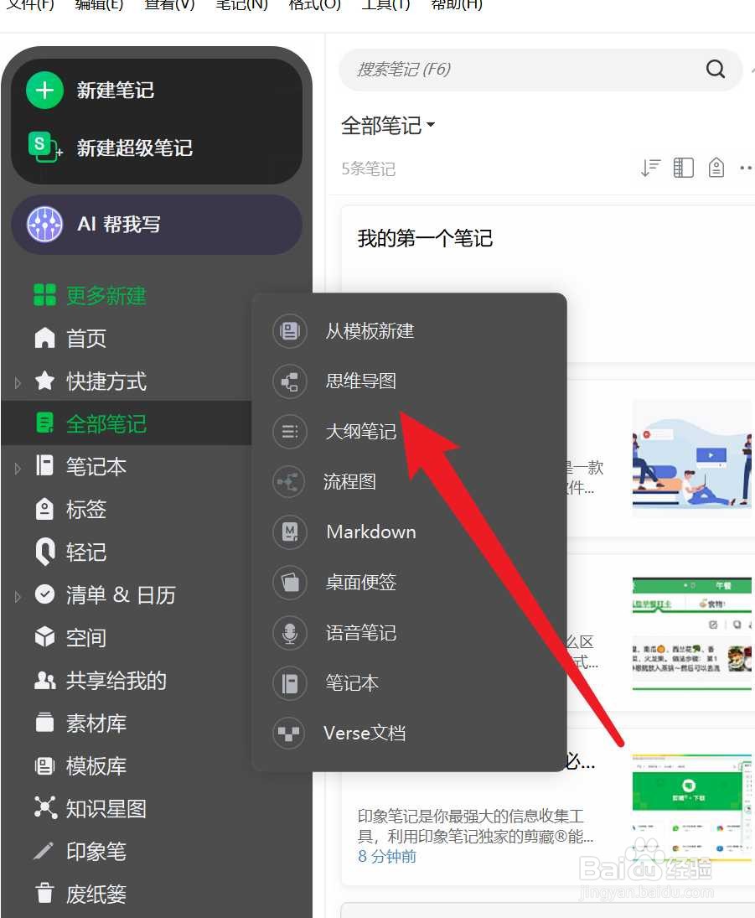Click the 语音笔记 microphone icon
This screenshot has height=918, width=755.
(x=290, y=632)
